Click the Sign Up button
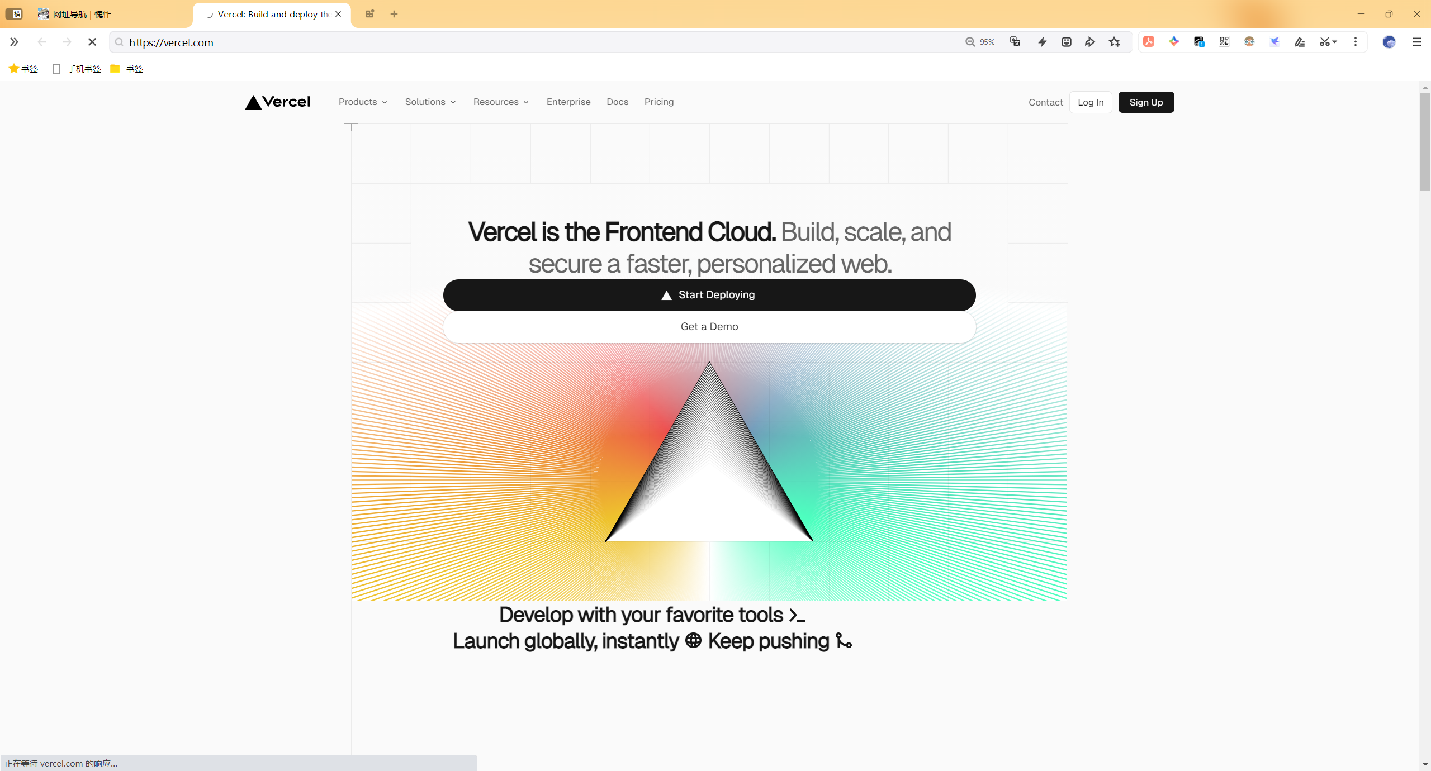 point(1146,103)
